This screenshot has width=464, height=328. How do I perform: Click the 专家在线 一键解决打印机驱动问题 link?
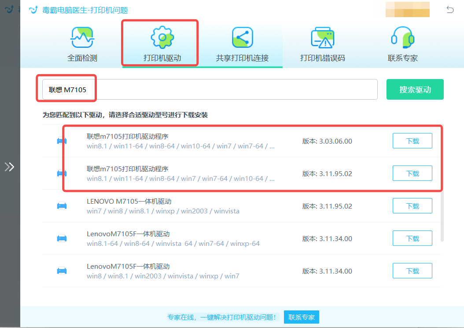pyautogui.click(x=221, y=317)
